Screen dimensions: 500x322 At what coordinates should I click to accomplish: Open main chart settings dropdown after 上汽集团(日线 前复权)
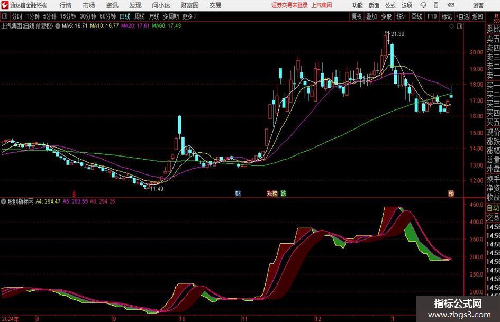click(58, 26)
